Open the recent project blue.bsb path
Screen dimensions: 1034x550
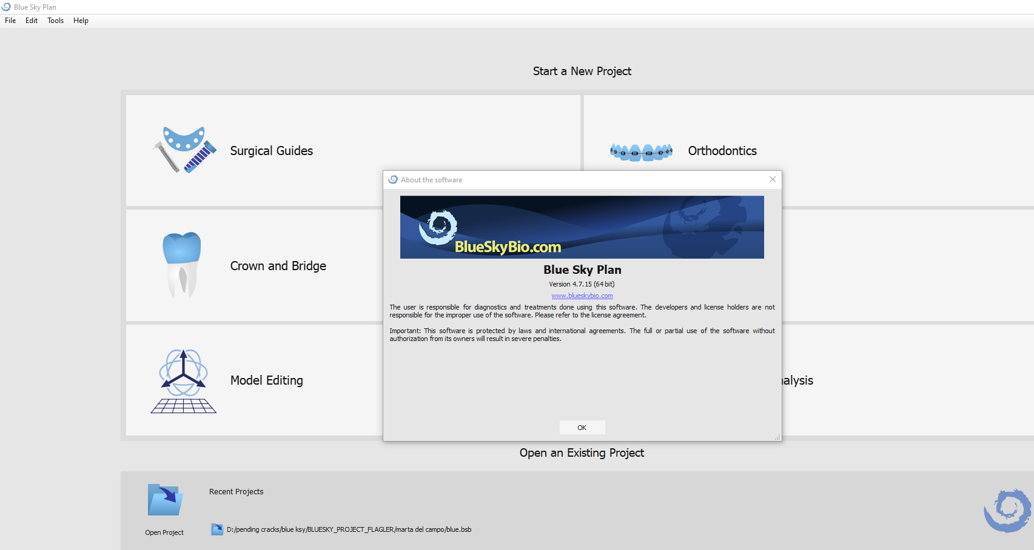coord(349,529)
